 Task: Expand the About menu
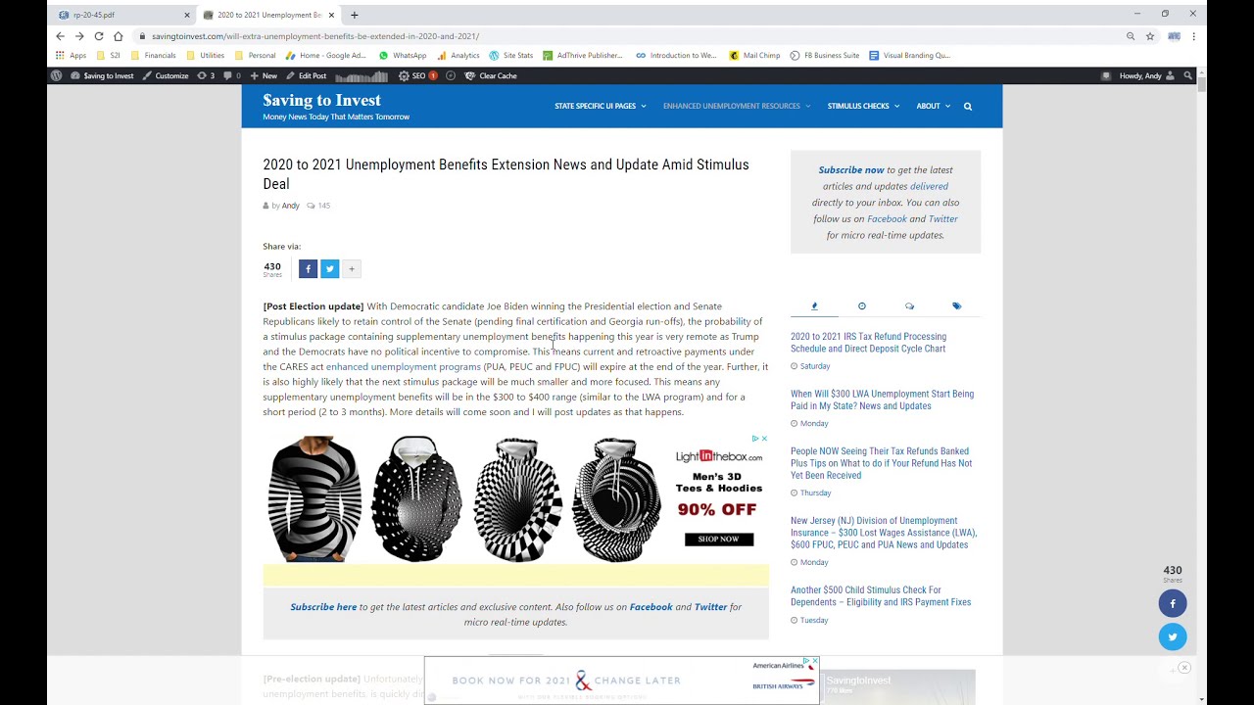(933, 106)
